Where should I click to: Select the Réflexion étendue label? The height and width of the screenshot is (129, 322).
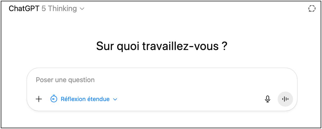point(85,99)
